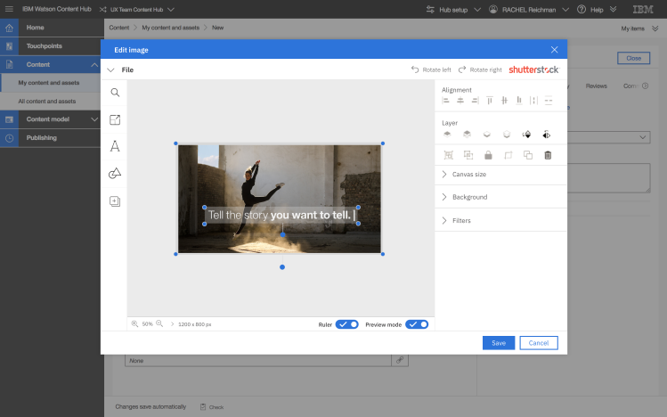Go to Home in the sidebar
This screenshot has width=667, height=417.
(x=52, y=28)
